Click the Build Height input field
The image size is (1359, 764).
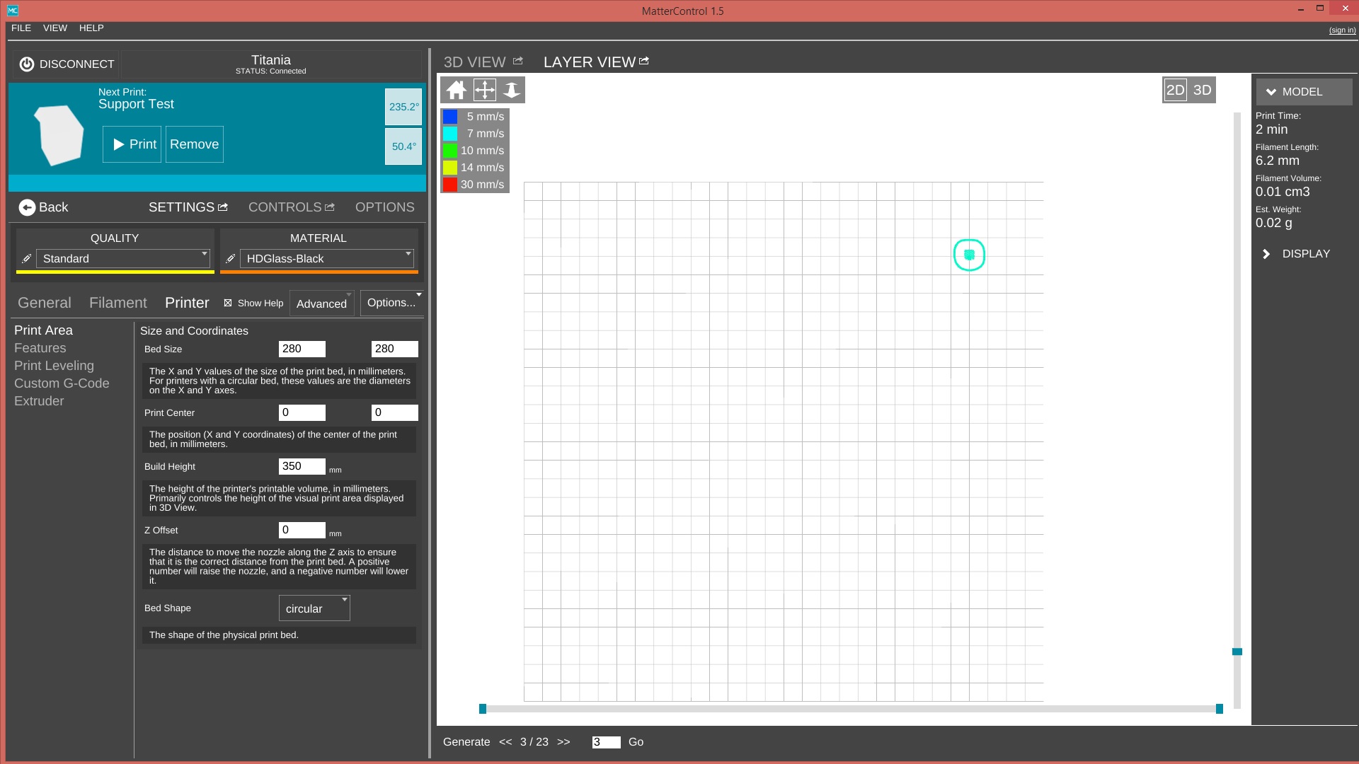coord(302,466)
